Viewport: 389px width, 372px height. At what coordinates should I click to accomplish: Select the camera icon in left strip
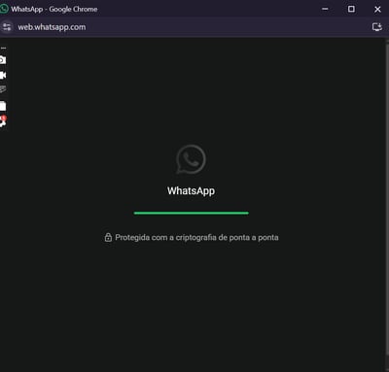click(3, 60)
